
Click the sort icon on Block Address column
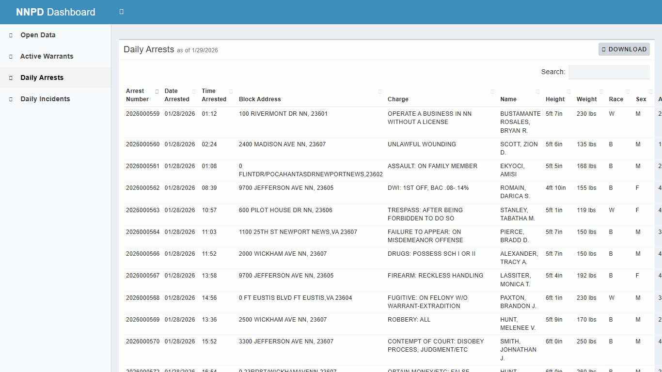[x=379, y=91]
